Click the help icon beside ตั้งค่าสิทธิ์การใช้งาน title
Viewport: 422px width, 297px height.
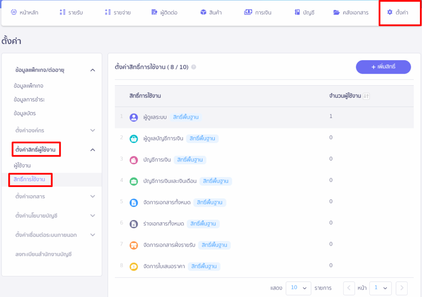pyautogui.click(x=194, y=67)
